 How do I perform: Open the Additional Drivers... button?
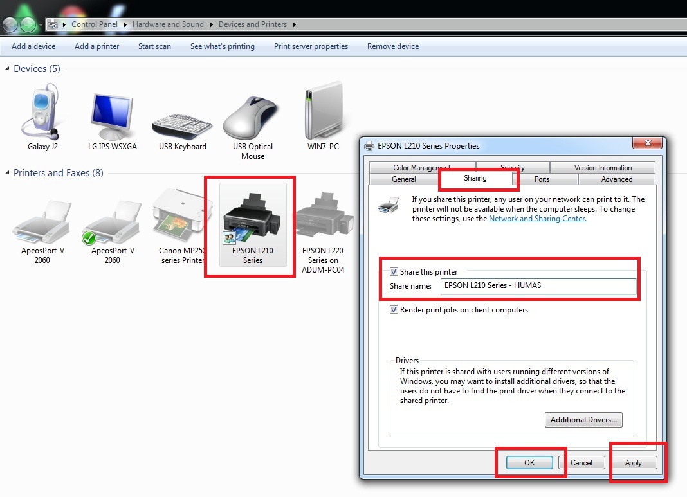point(583,419)
